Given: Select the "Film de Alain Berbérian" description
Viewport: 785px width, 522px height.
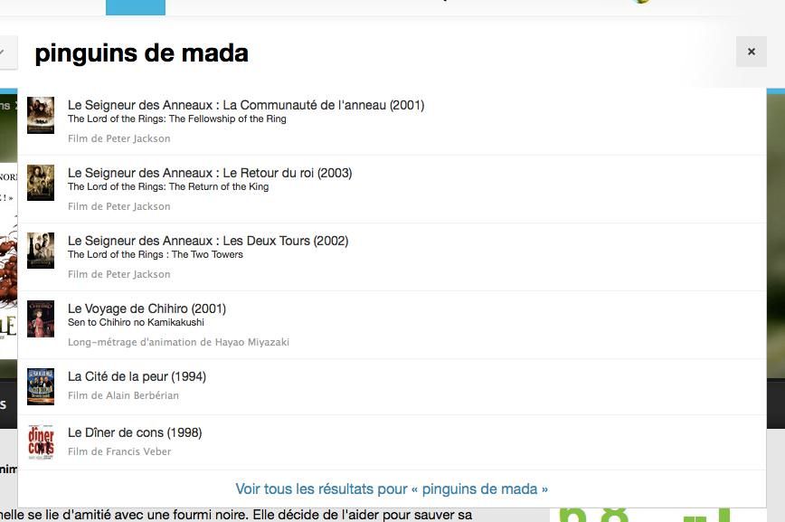Looking at the screenshot, I should pyautogui.click(x=123, y=395).
